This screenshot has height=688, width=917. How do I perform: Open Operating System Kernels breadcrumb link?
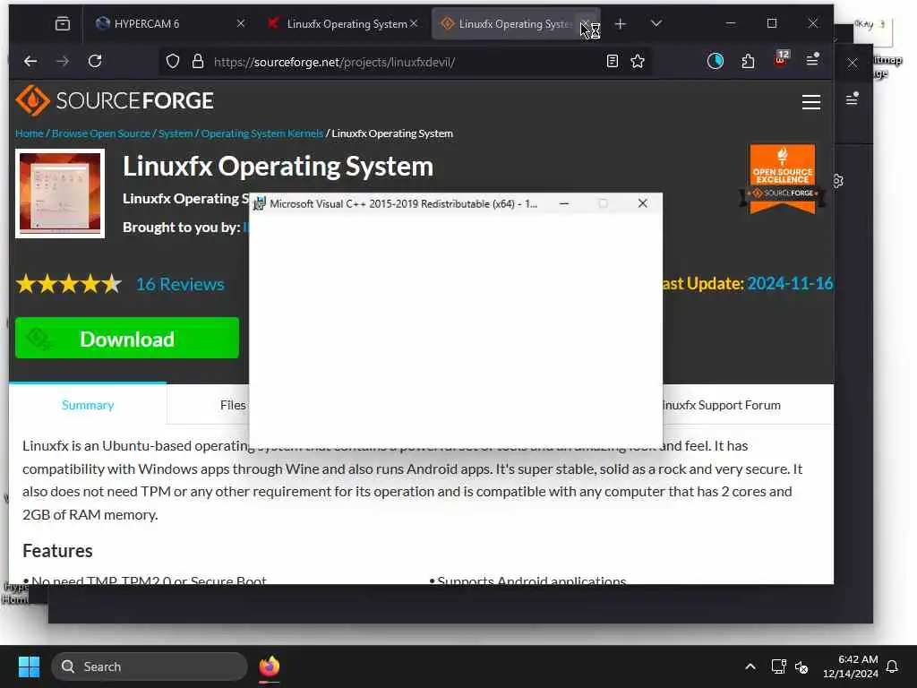coord(262,133)
